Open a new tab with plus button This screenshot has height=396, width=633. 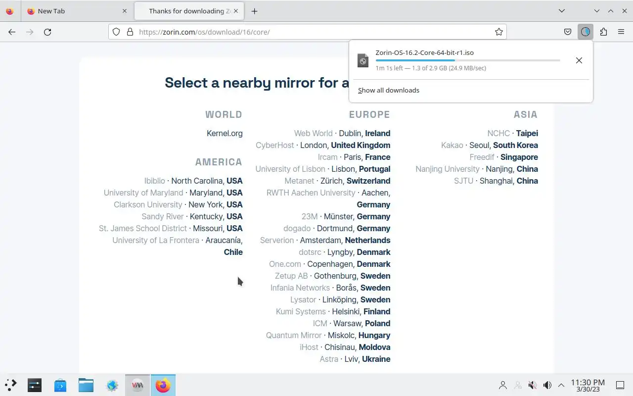point(254,11)
